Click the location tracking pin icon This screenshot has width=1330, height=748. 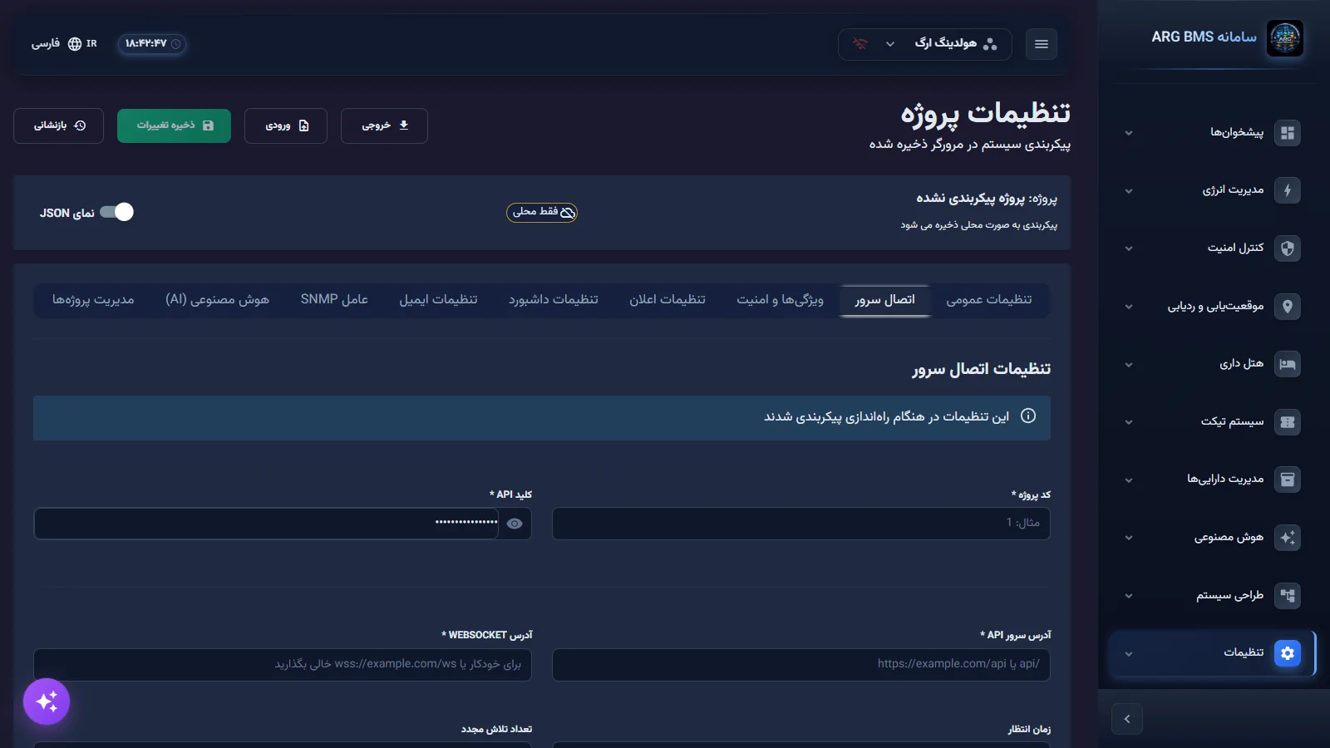pos(1288,307)
